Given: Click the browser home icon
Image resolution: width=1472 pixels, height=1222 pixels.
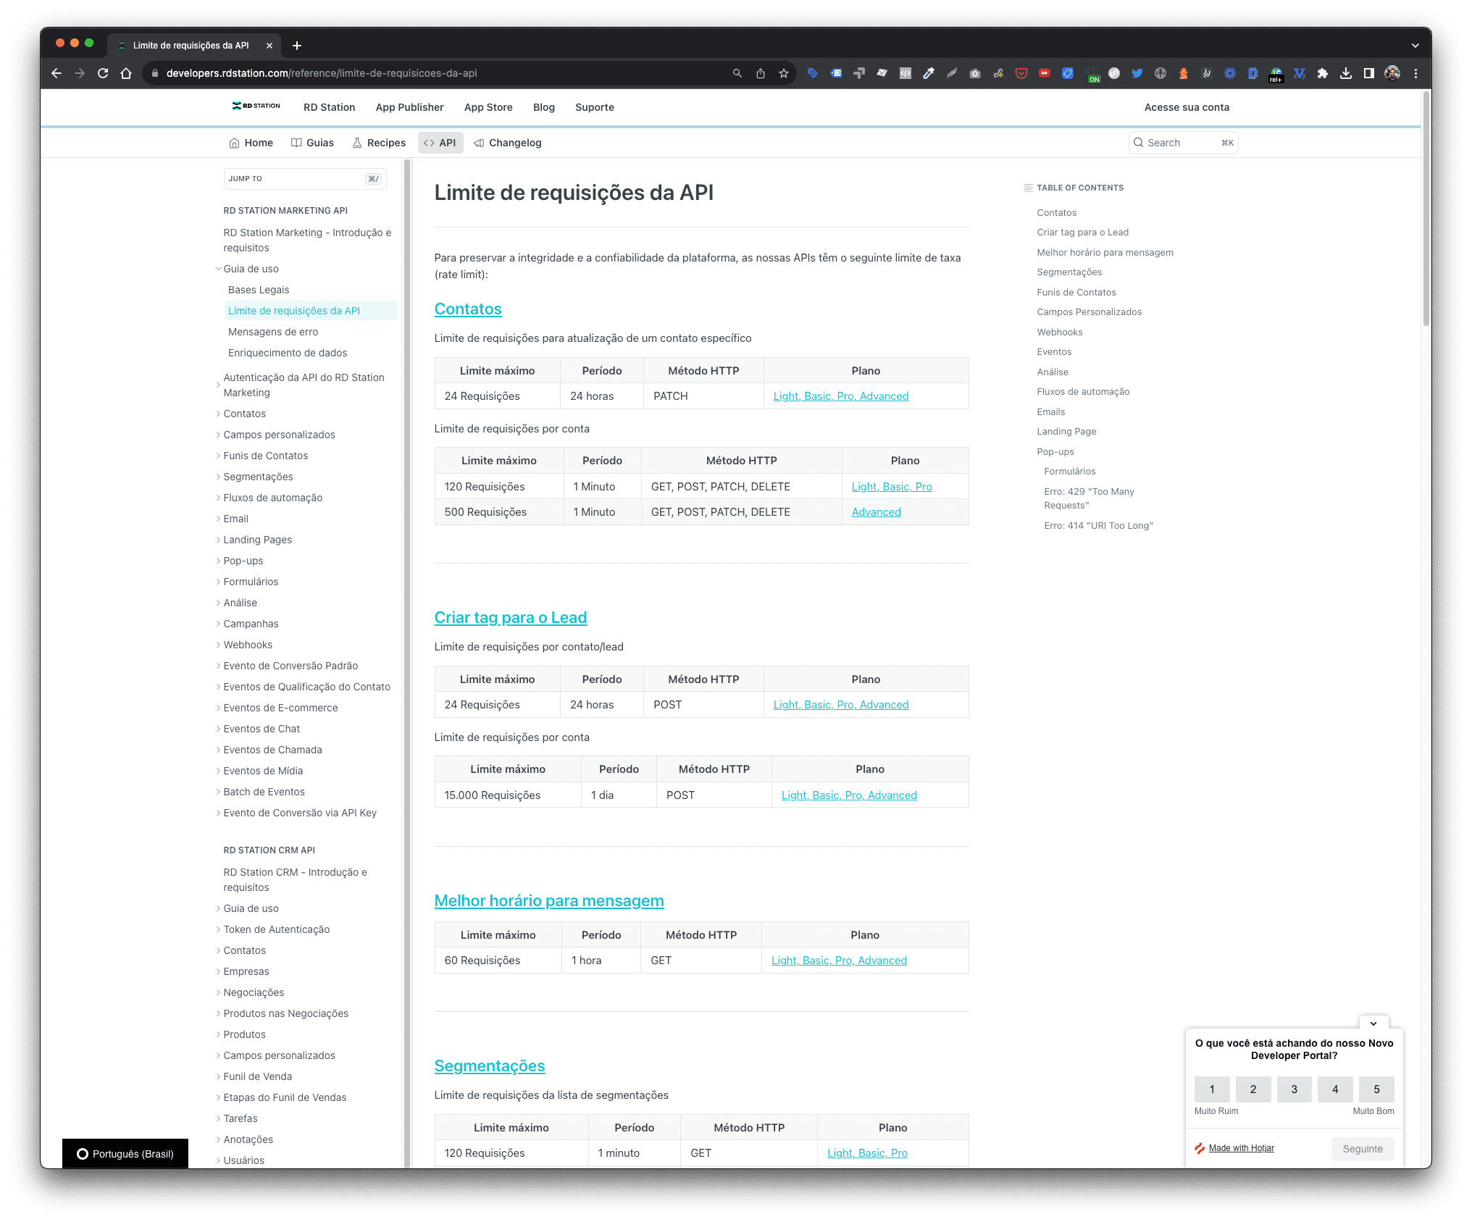Looking at the screenshot, I should 126,73.
